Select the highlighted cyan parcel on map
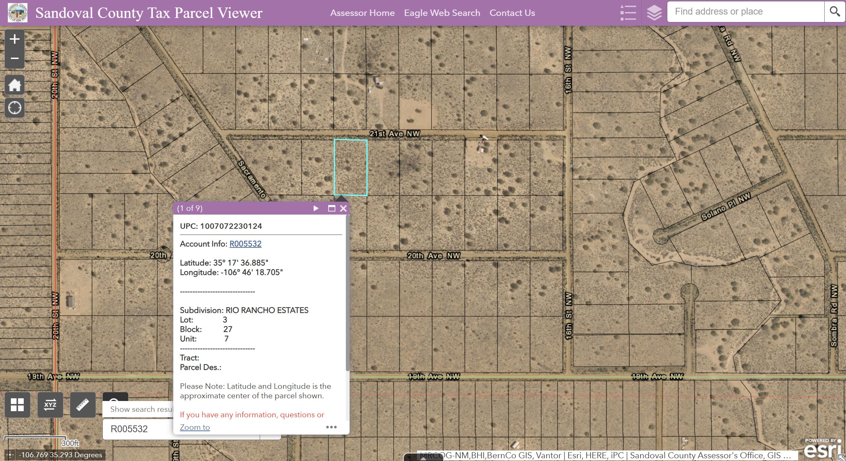Screen dimensions: 846x461 point(351,167)
